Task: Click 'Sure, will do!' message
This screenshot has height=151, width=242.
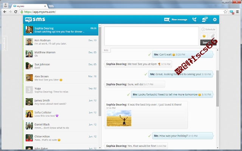Action: (x=135, y=84)
